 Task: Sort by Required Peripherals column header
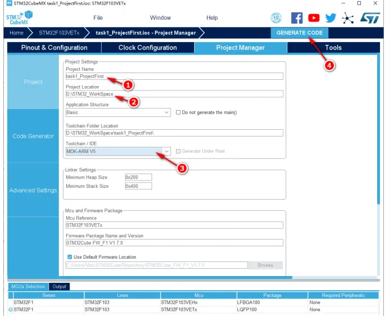(x=343, y=295)
